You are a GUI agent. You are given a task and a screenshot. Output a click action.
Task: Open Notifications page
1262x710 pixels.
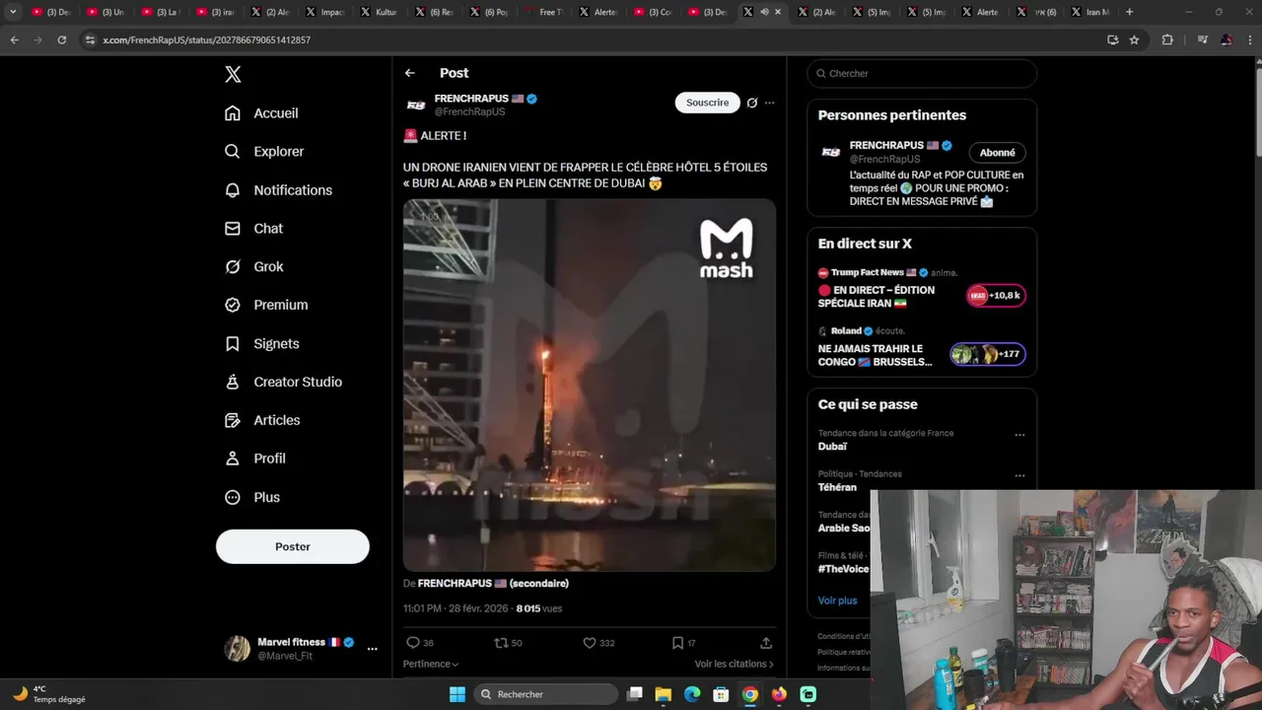click(x=278, y=190)
